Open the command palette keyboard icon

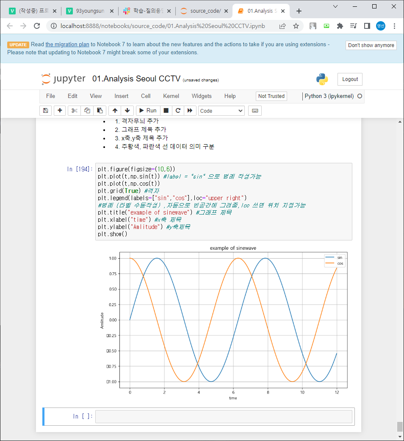coord(255,111)
